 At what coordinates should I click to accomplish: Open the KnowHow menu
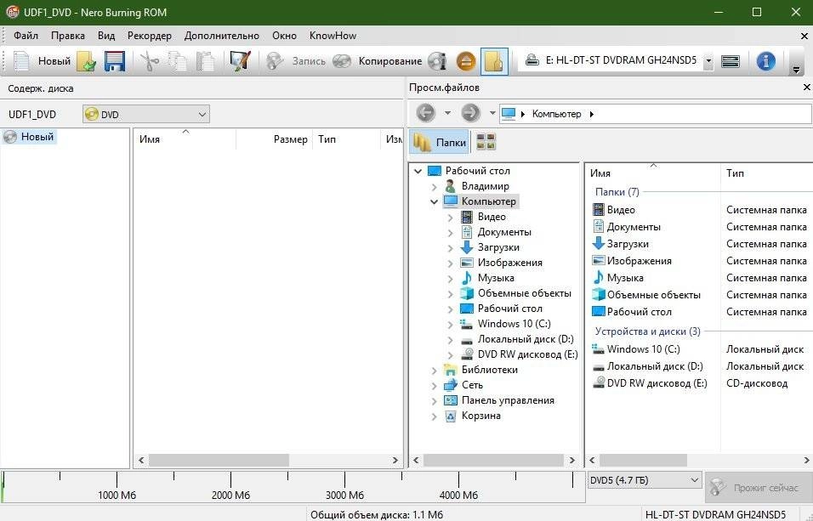[333, 36]
